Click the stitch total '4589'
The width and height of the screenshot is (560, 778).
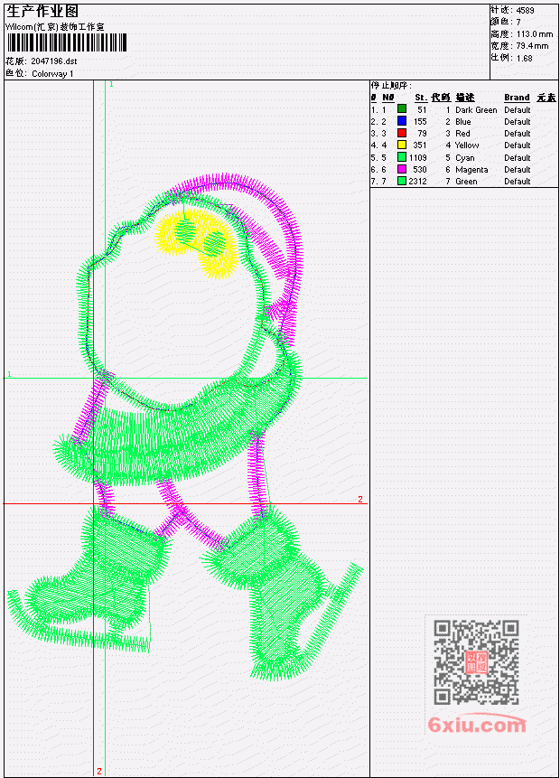[526, 10]
